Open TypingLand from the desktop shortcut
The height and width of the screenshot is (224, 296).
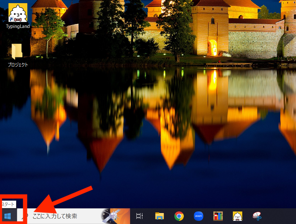coord(18,13)
